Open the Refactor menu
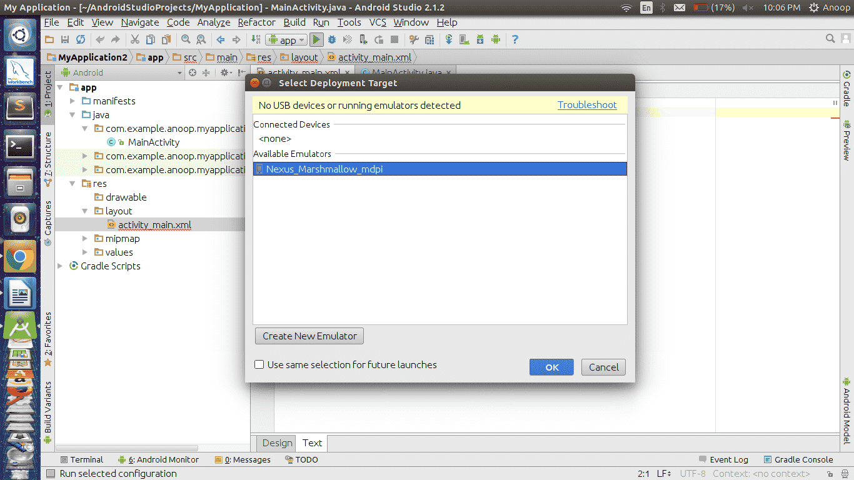 pos(256,22)
